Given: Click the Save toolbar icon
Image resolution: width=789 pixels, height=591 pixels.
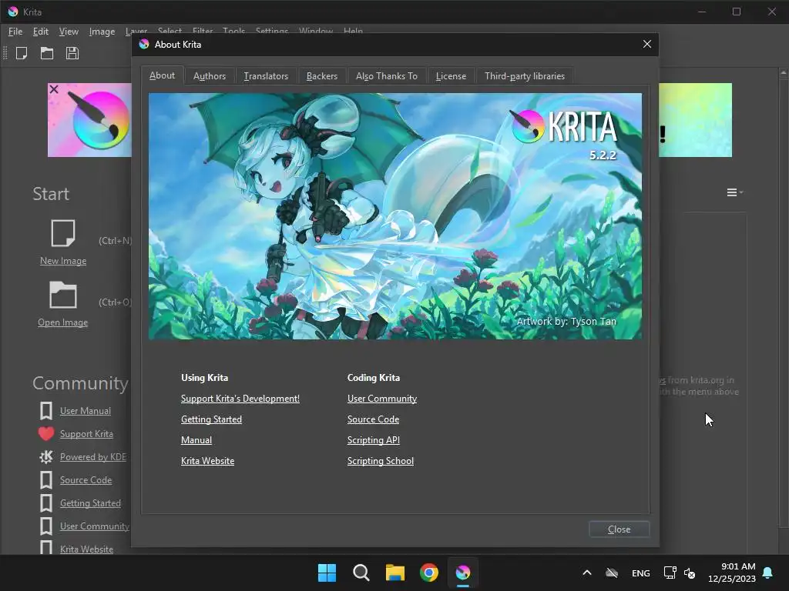Looking at the screenshot, I should click(72, 53).
